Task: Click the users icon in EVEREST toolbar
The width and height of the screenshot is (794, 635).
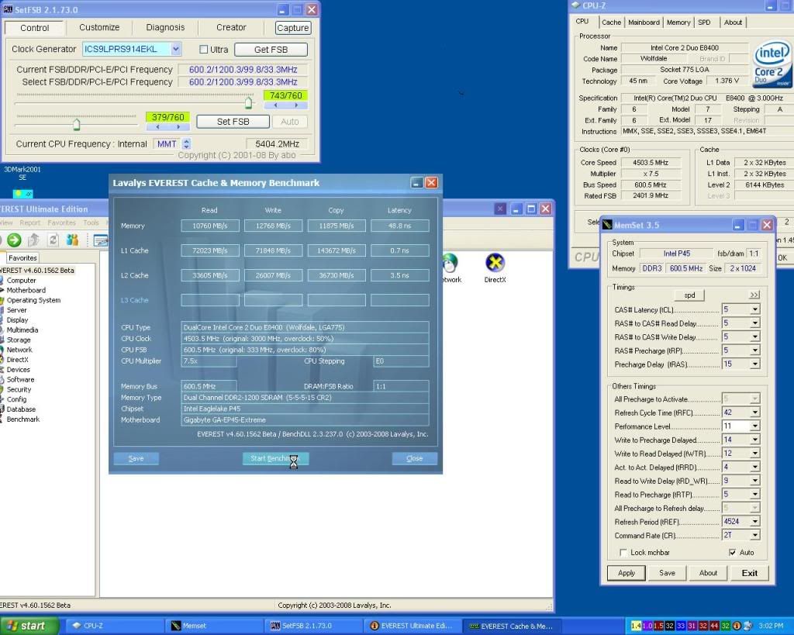Action: [72, 240]
